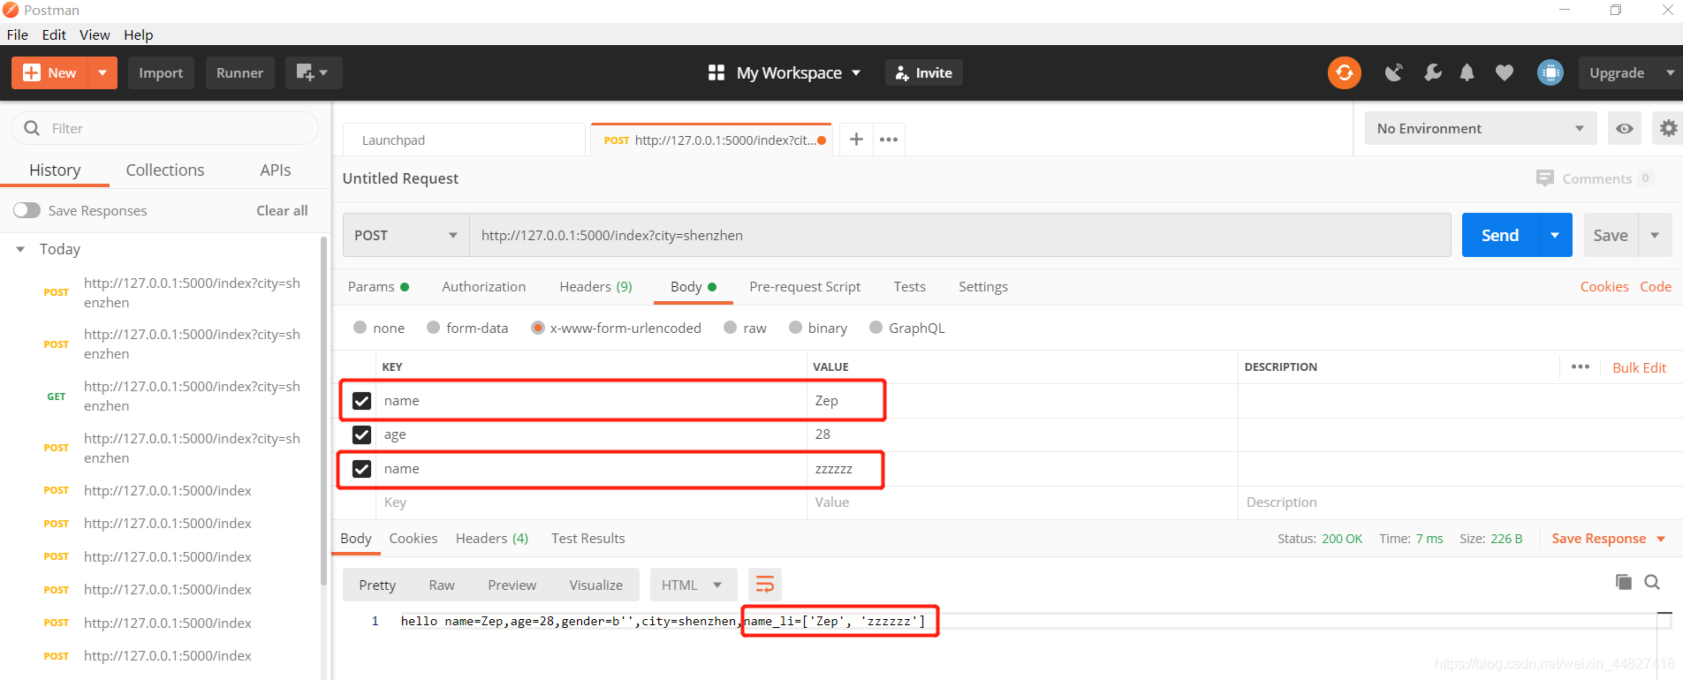Open the satellite capture requests icon

[1394, 72]
